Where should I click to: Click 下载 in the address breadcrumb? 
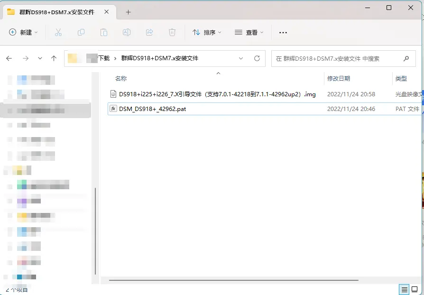point(104,58)
